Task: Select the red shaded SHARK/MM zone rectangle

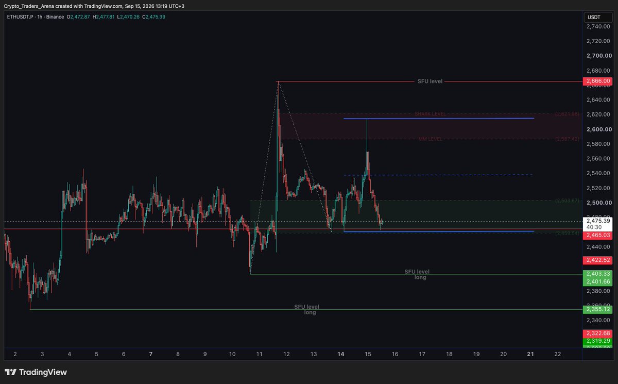Action: [430, 126]
